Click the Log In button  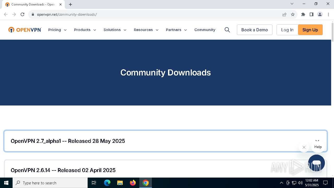[x=287, y=30]
